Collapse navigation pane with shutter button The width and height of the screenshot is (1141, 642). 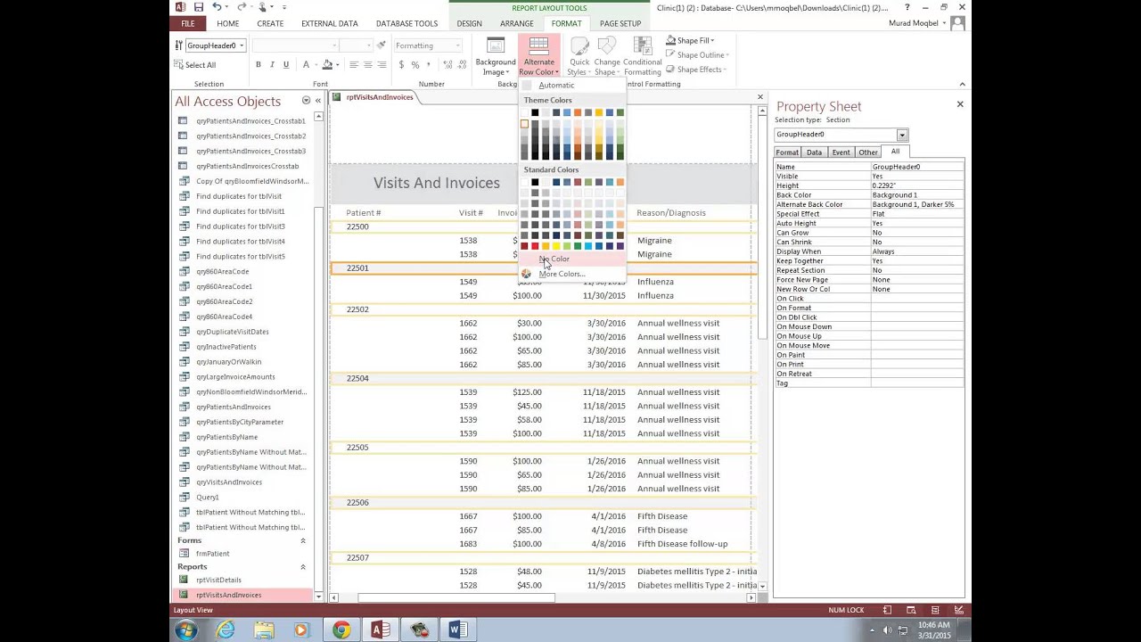coord(318,101)
